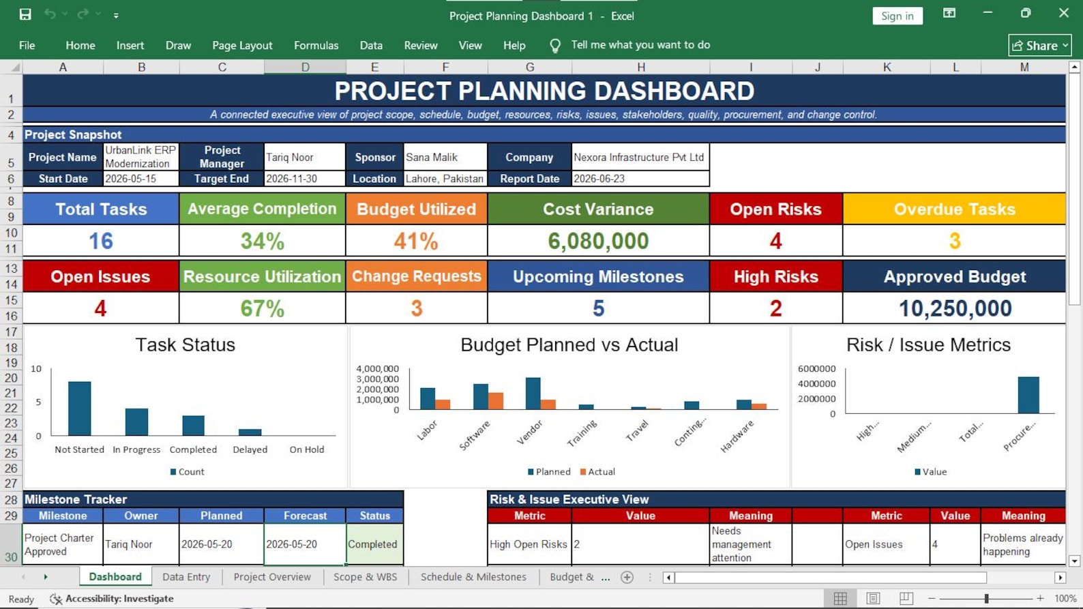Click previous sheet navigation arrow

coord(23,577)
